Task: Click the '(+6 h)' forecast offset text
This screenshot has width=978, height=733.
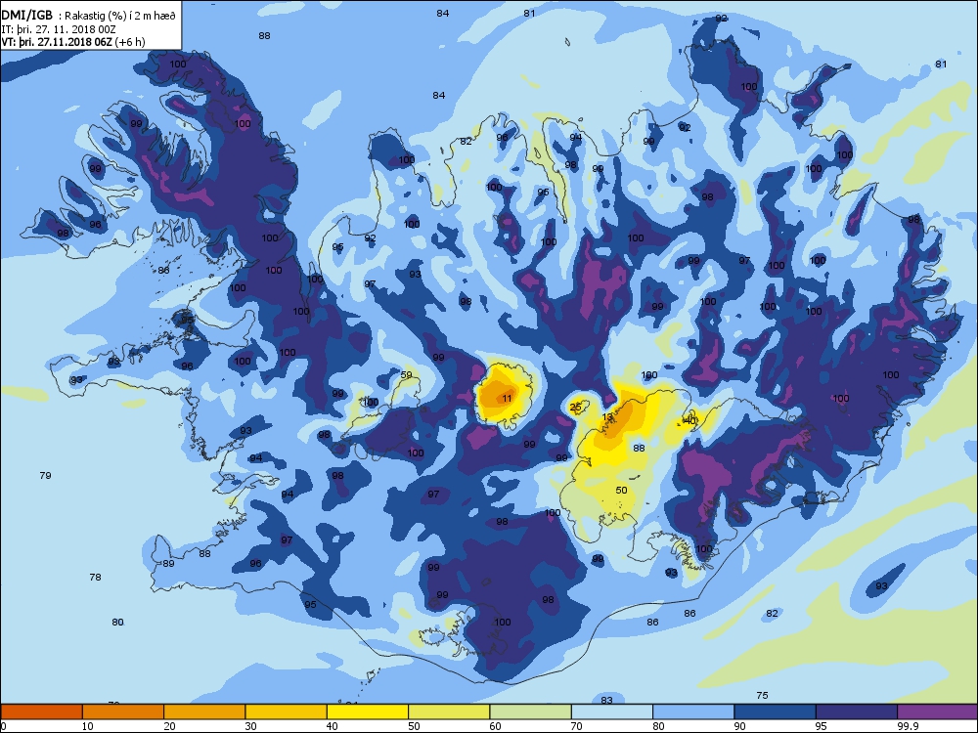Action: [130, 42]
